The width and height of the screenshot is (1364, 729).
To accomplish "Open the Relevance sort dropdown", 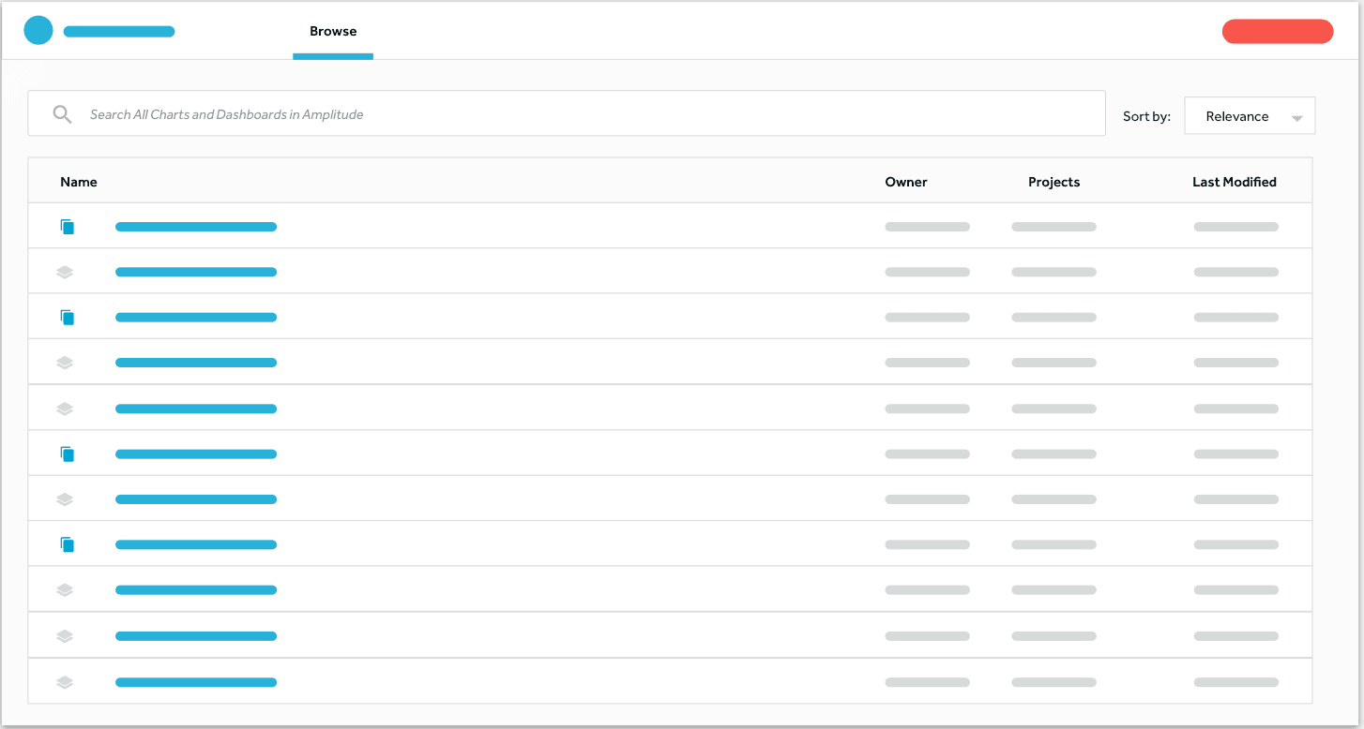I will (x=1250, y=114).
